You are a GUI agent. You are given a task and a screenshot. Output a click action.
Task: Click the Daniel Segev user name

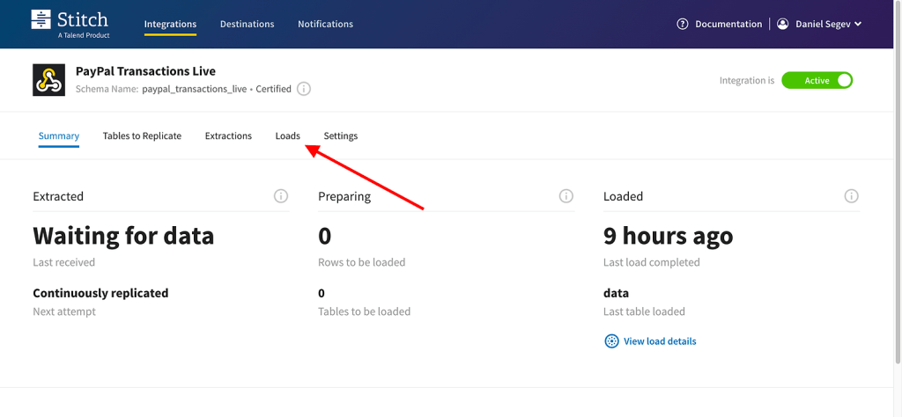pyautogui.click(x=823, y=24)
